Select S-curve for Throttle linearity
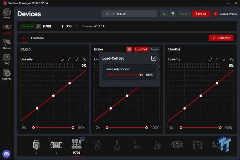The height and width of the screenshot is (160, 240). (225, 59)
